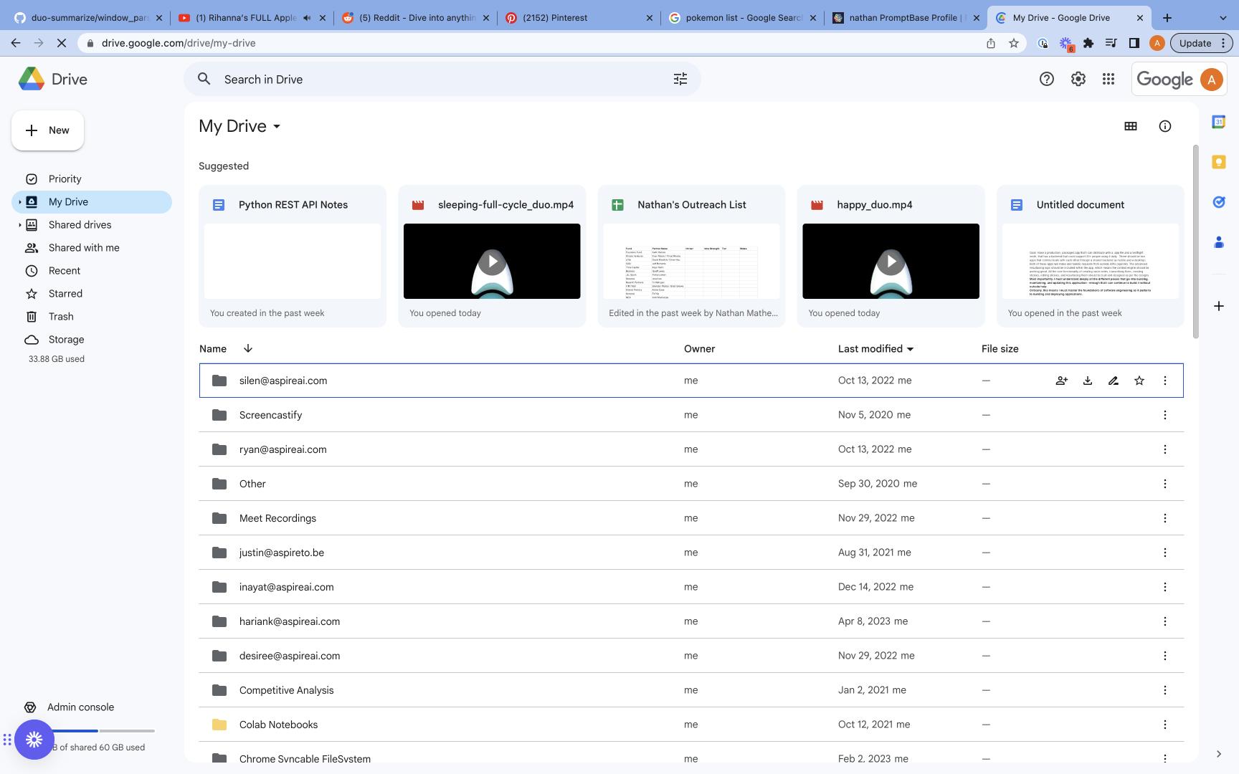This screenshot has height=774, width=1239.
Task: Expand the Shared drives section
Action: tap(19, 224)
